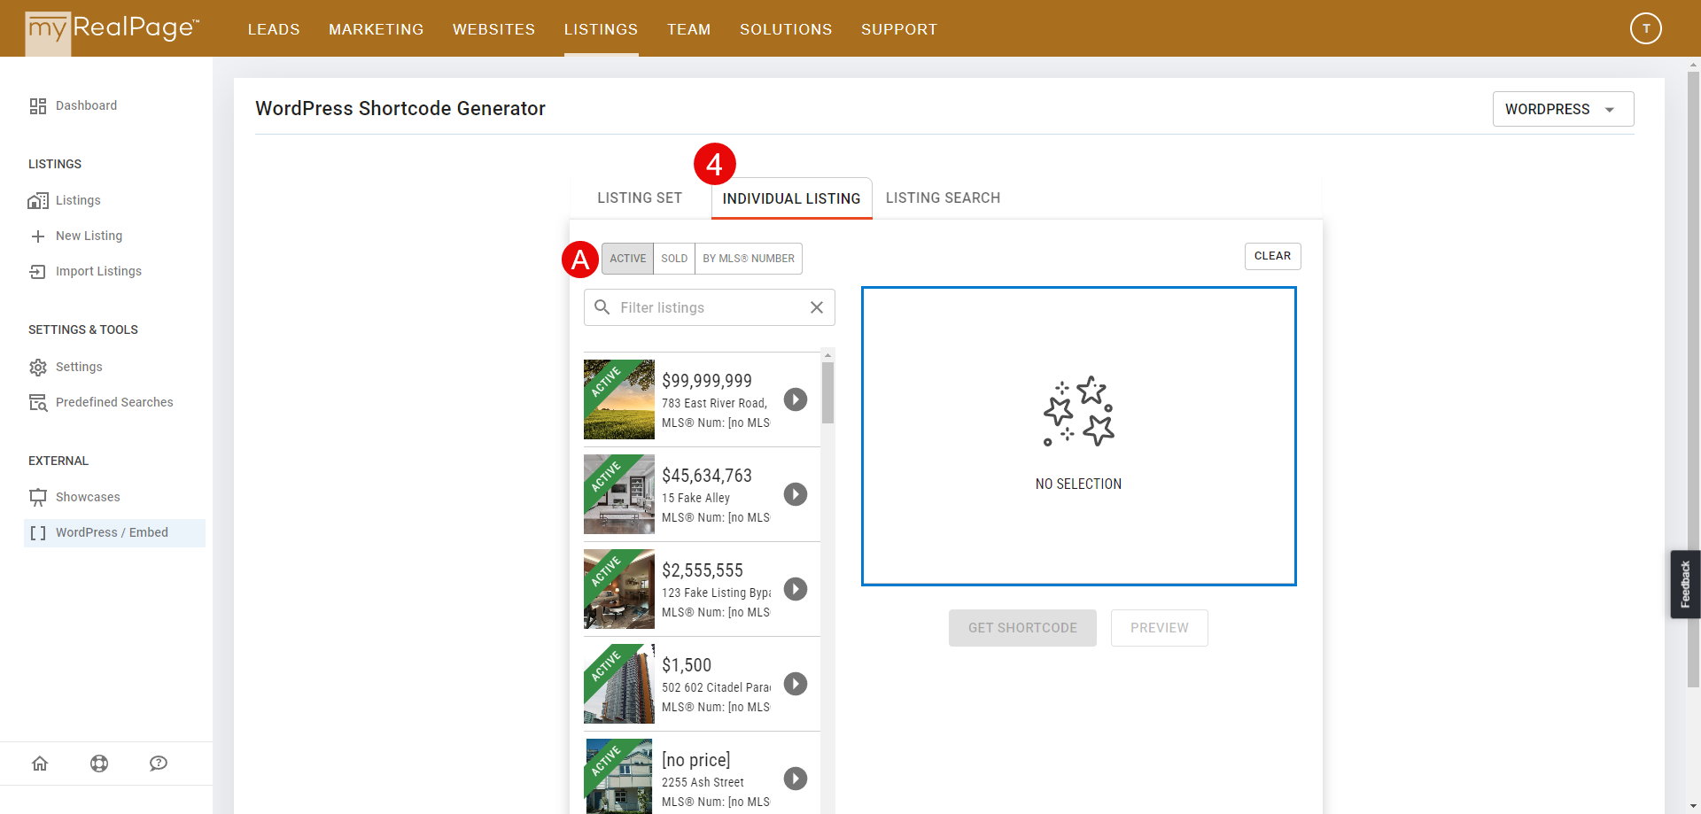The height and width of the screenshot is (814, 1701).
Task: Toggle the ACTIVE listings filter
Action: [x=628, y=259]
